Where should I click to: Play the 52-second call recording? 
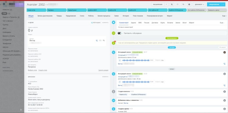coord(120,60)
